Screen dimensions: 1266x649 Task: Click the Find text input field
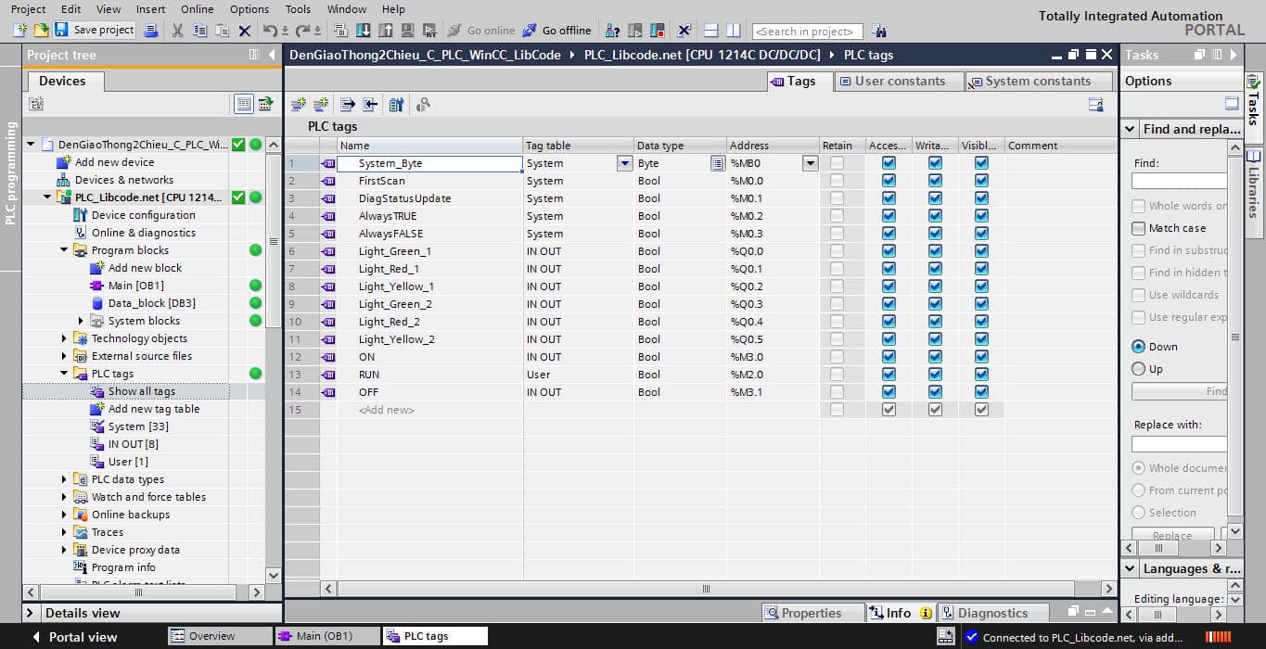pyautogui.click(x=1180, y=181)
